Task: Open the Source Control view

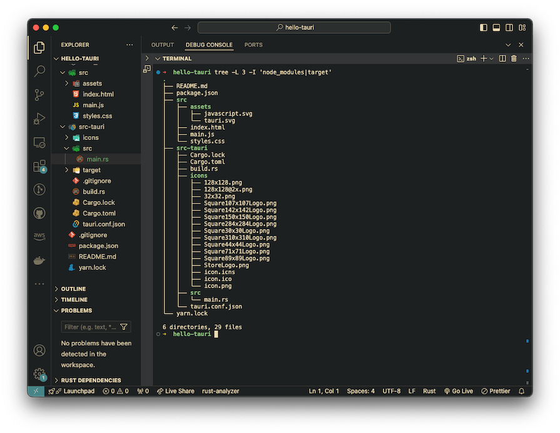Action: [39, 95]
